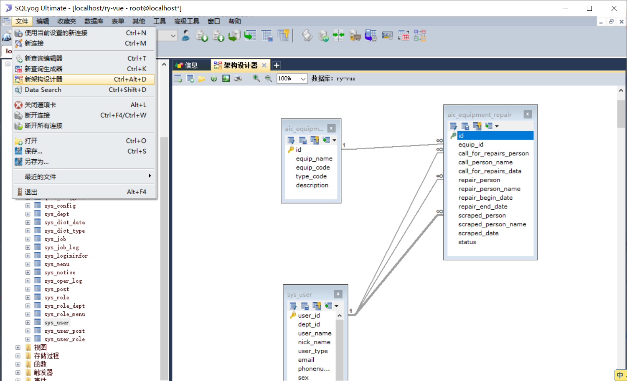627x381 pixels.
Task: Open the 高级工具 menu
Action: [x=187, y=21]
